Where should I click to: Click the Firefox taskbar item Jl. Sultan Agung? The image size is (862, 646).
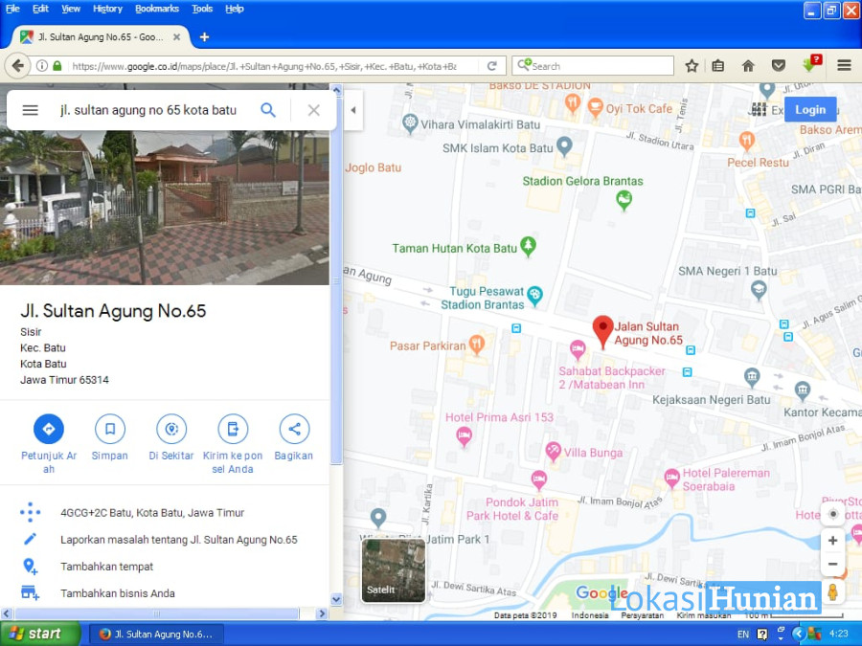pos(156,634)
